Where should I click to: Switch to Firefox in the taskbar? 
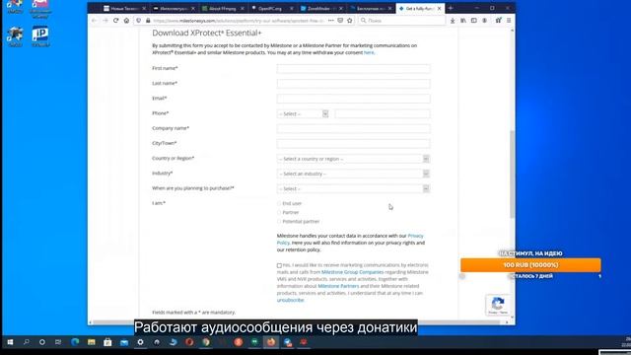point(271,342)
